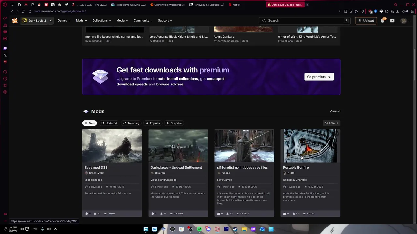Select the Popular mods filter

pyautogui.click(x=153, y=123)
